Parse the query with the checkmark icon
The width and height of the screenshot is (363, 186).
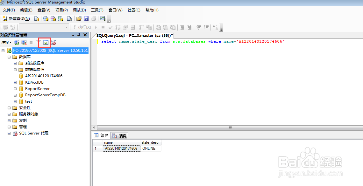[x=110, y=27]
